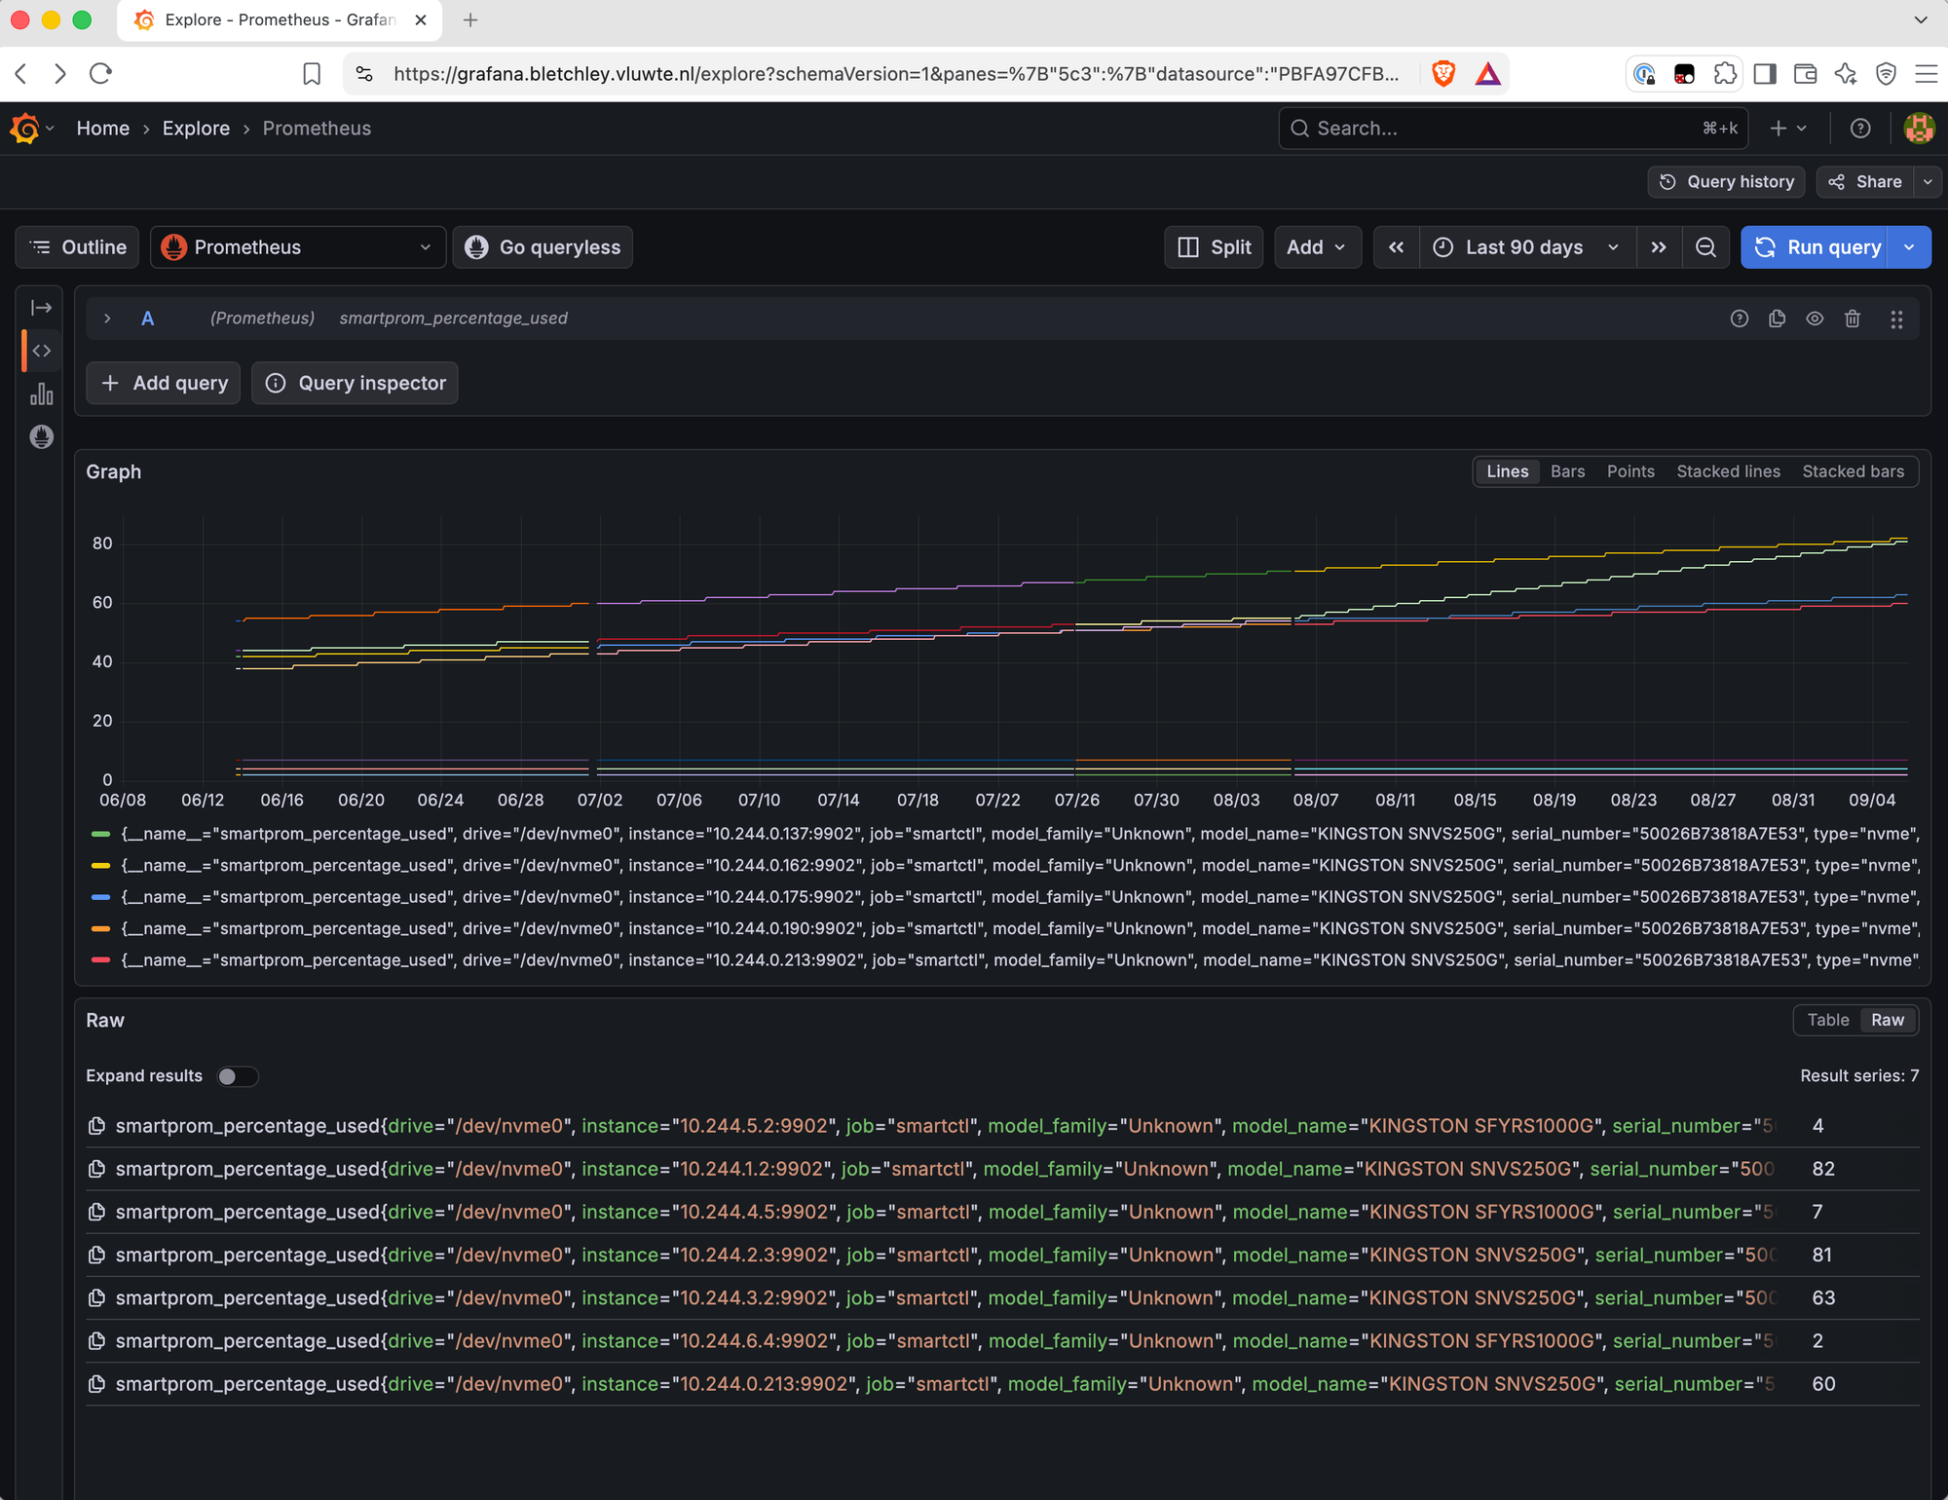Open the Last 90 days time picker

(x=1526, y=247)
